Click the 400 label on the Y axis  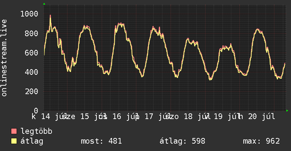pyautogui.click(x=31, y=72)
